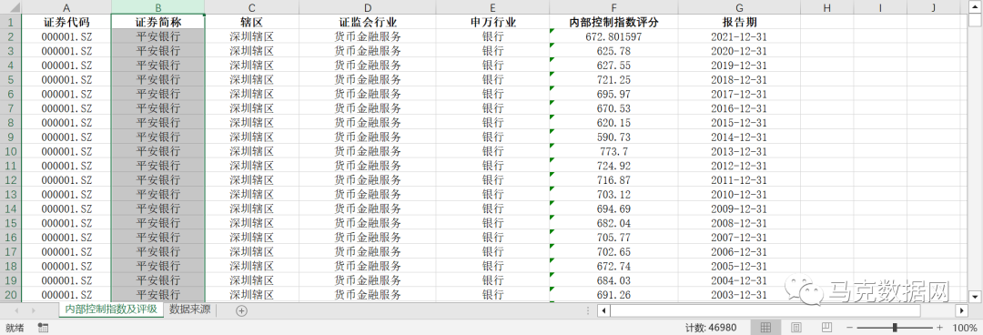Screen dimensions: 983x335
Task: Select column F header
Action: pyautogui.click(x=613, y=7)
